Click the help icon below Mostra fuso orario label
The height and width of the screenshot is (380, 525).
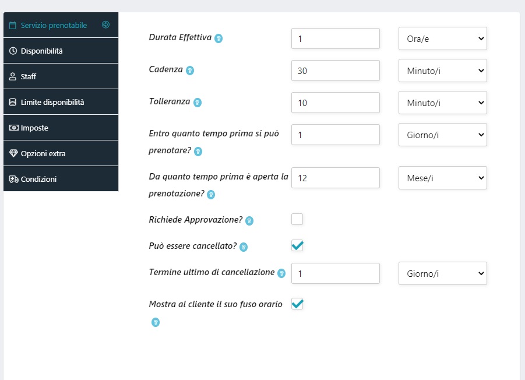(156, 322)
